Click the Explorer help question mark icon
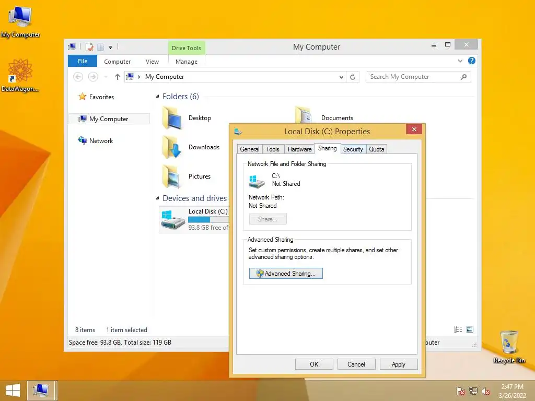The image size is (535, 401). click(x=472, y=61)
